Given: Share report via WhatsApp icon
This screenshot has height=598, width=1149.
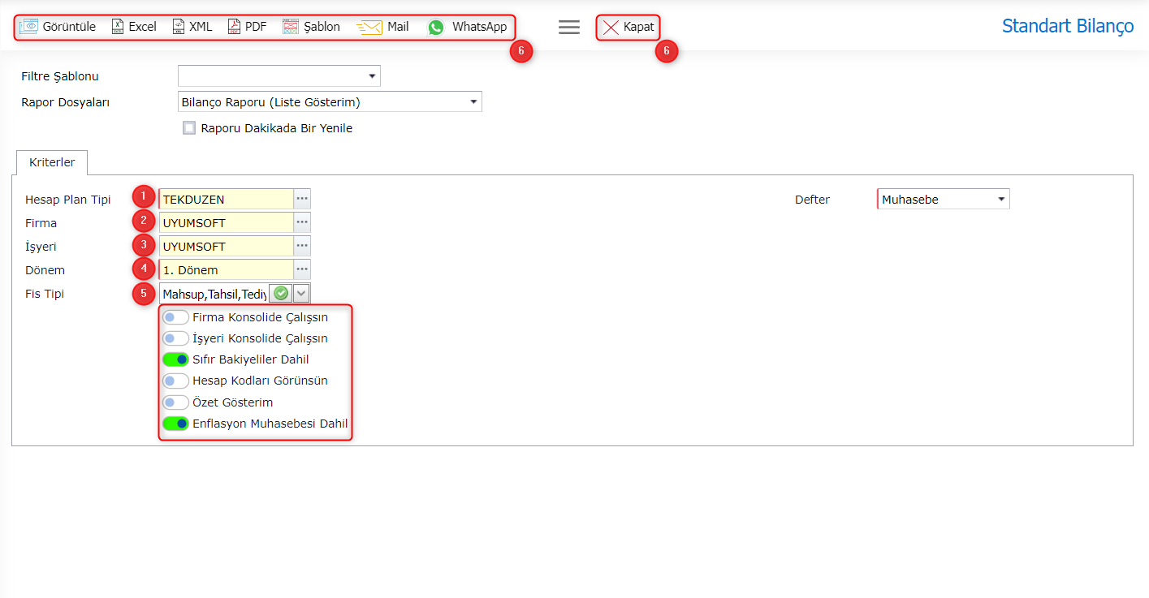Looking at the screenshot, I should click(437, 27).
